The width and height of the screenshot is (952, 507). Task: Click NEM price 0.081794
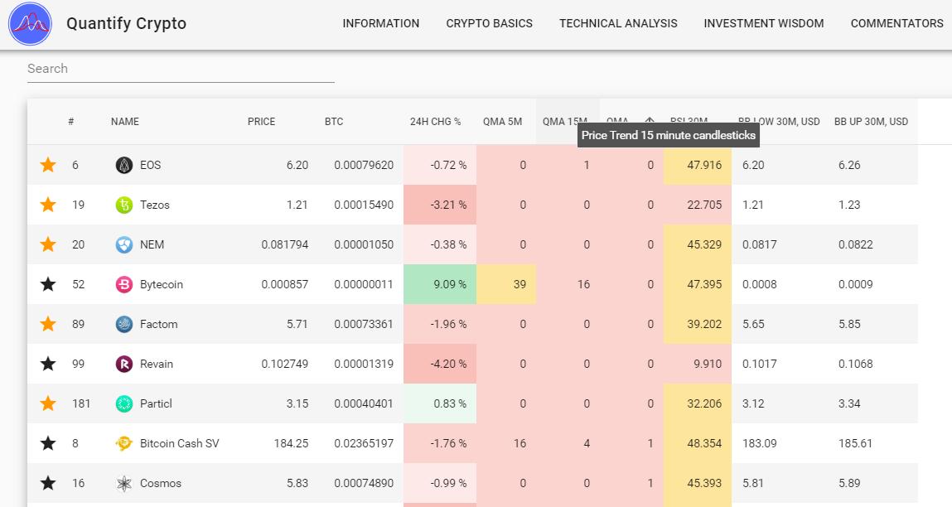[x=285, y=244]
